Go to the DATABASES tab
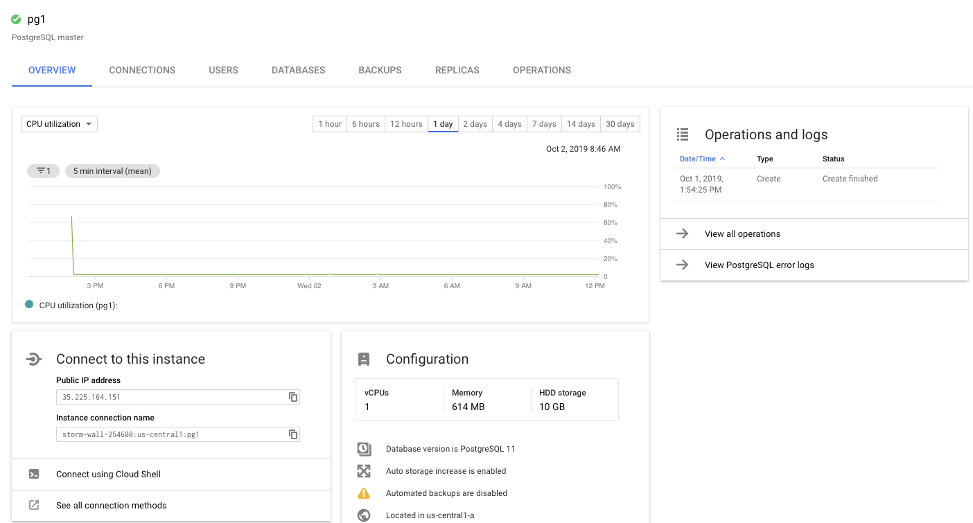Image resolution: width=973 pixels, height=523 pixels. (299, 70)
